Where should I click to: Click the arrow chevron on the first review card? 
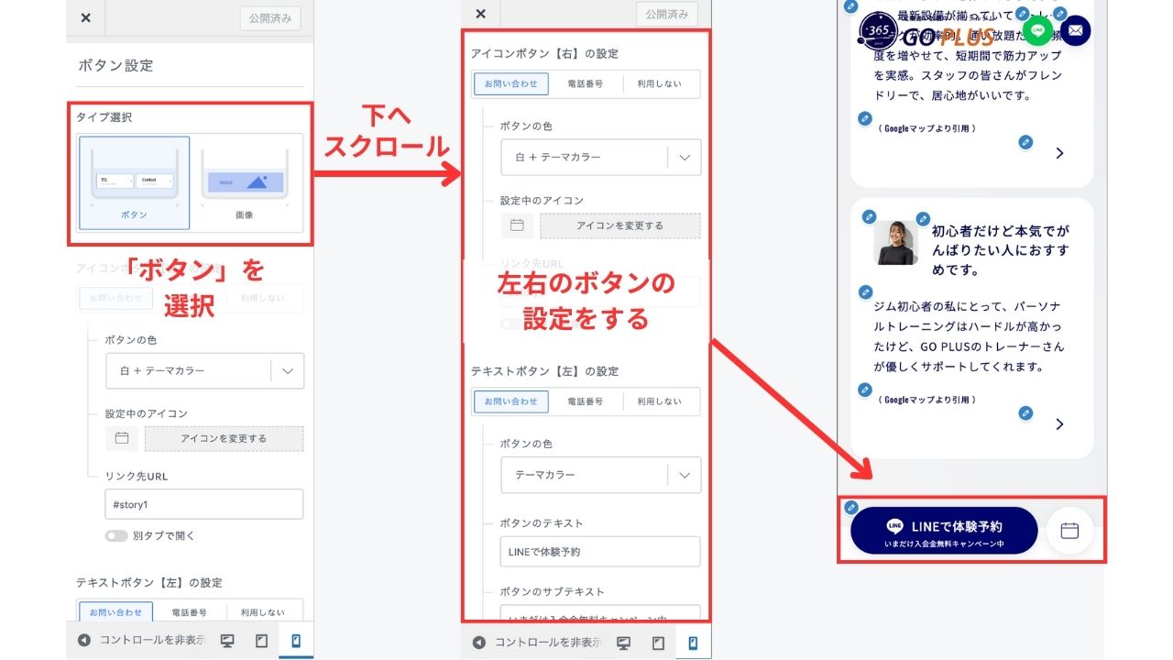click(1059, 153)
